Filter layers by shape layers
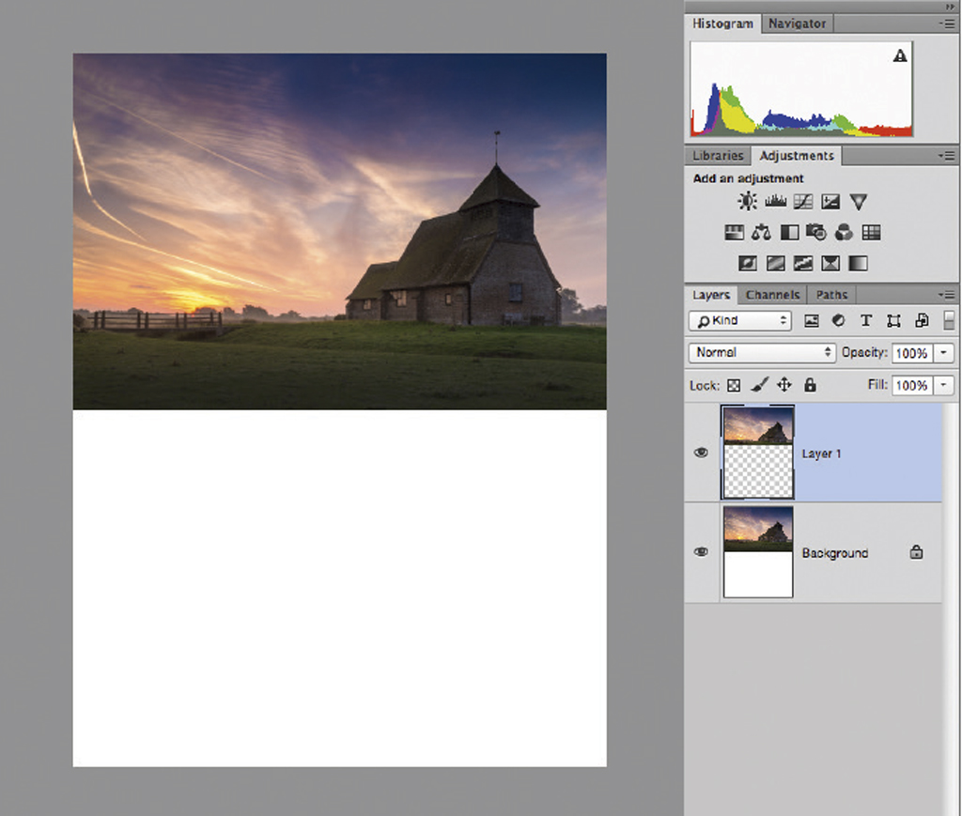 click(893, 320)
